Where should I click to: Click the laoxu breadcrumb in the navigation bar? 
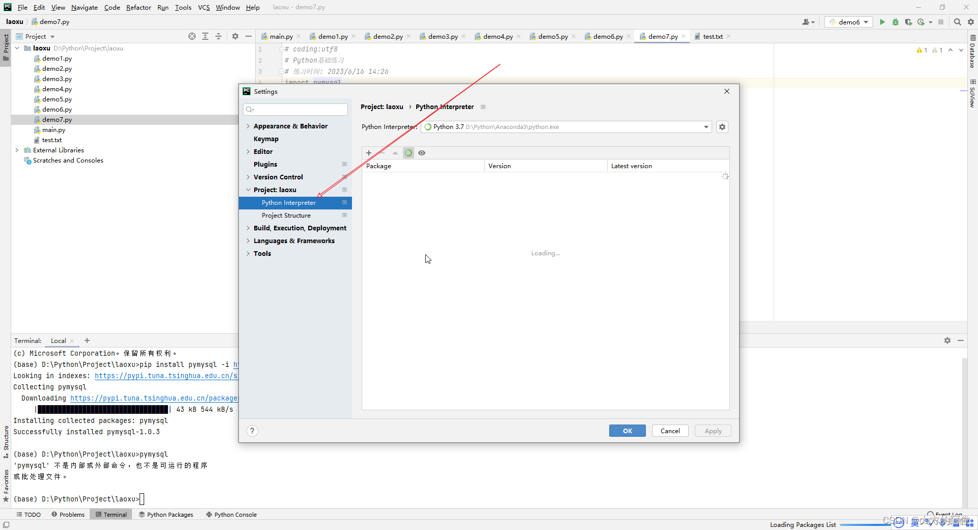tap(15, 22)
